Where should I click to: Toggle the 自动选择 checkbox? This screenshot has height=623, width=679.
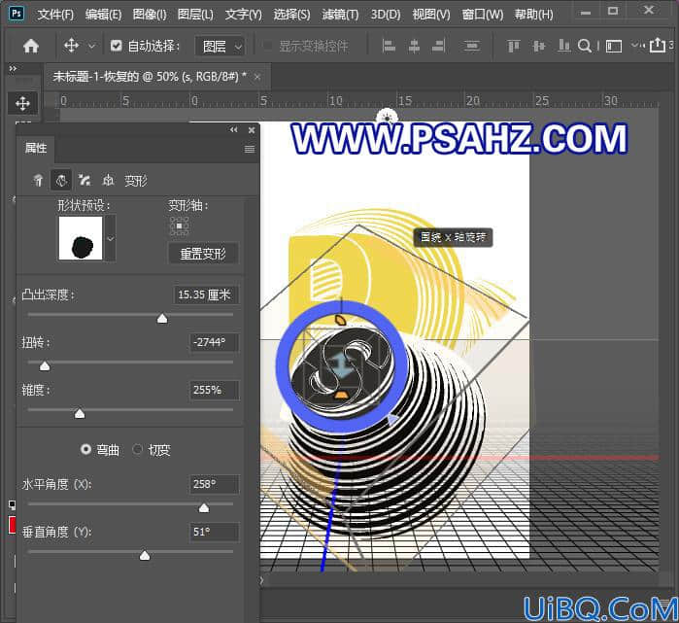click(x=116, y=45)
